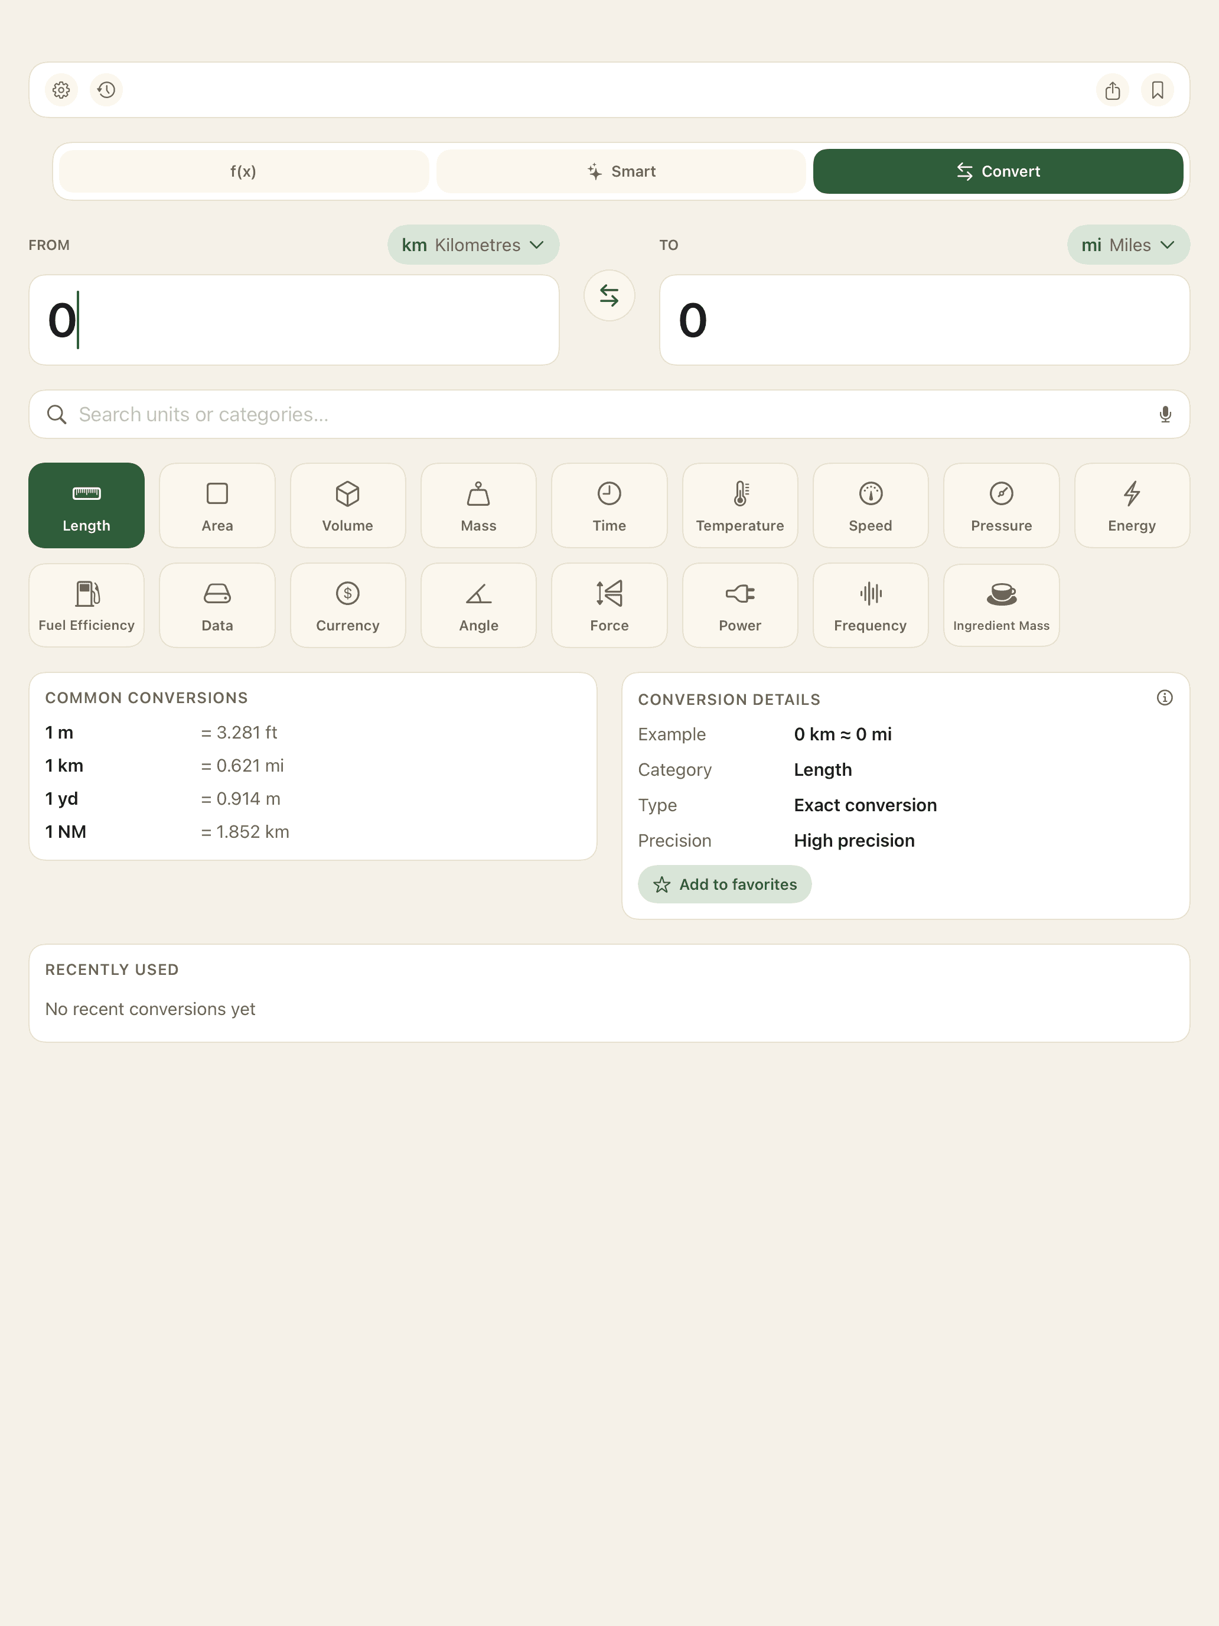
Task: Expand the Kilometres from-unit dropdown
Action: click(473, 245)
